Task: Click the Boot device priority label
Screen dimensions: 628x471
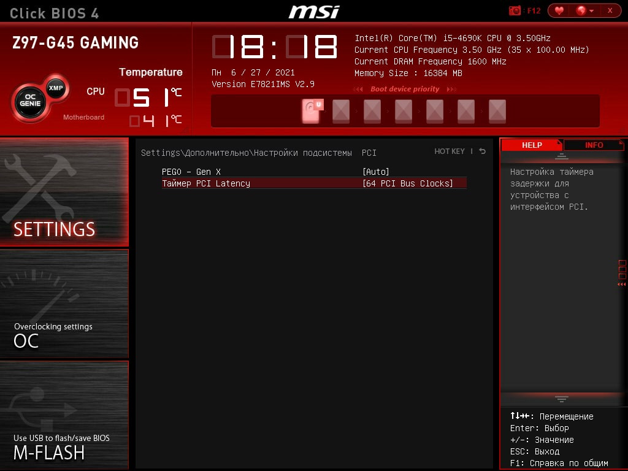Action: click(x=405, y=89)
